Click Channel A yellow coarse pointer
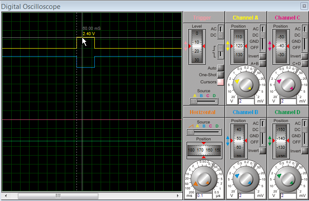Image resolution: width=309 pixels, height=201 pixels. pyautogui.click(x=237, y=81)
